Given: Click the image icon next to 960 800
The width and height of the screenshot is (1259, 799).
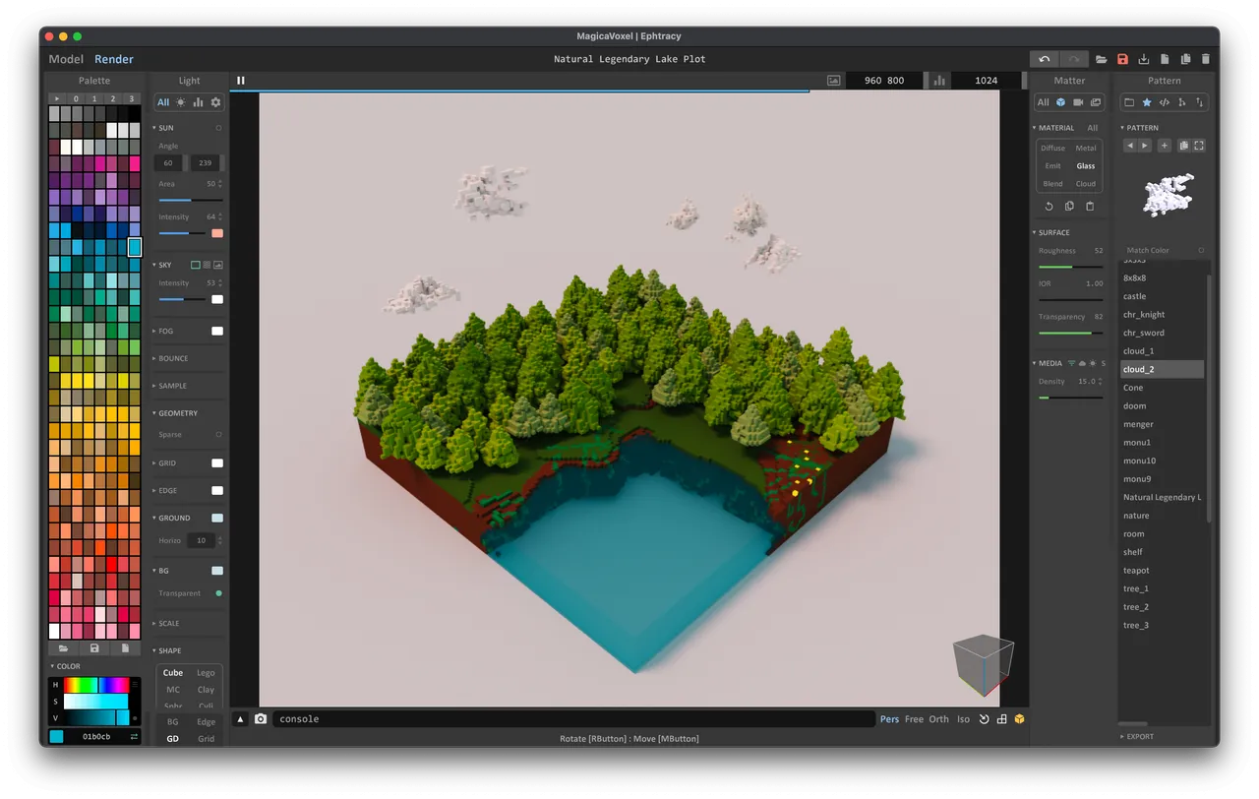Looking at the screenshot, I should pyautogui.click(x=834, y=81).
